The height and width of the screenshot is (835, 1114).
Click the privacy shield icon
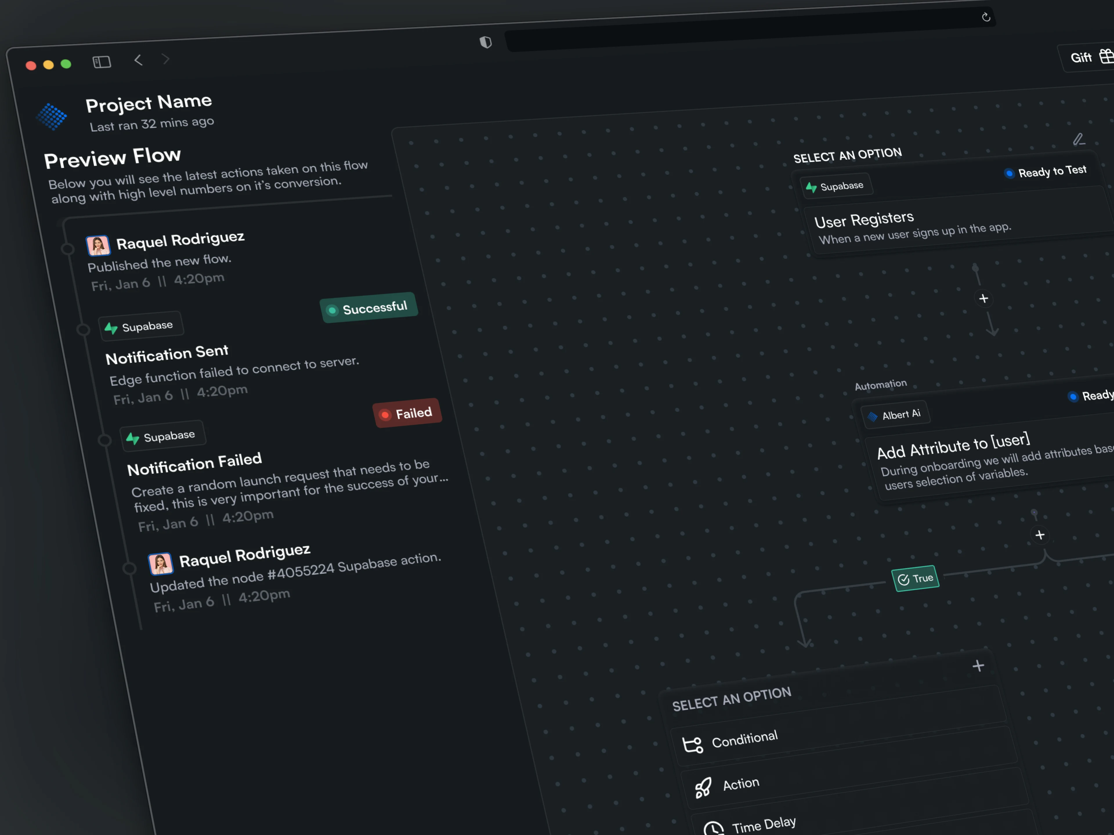coord(485,42)
